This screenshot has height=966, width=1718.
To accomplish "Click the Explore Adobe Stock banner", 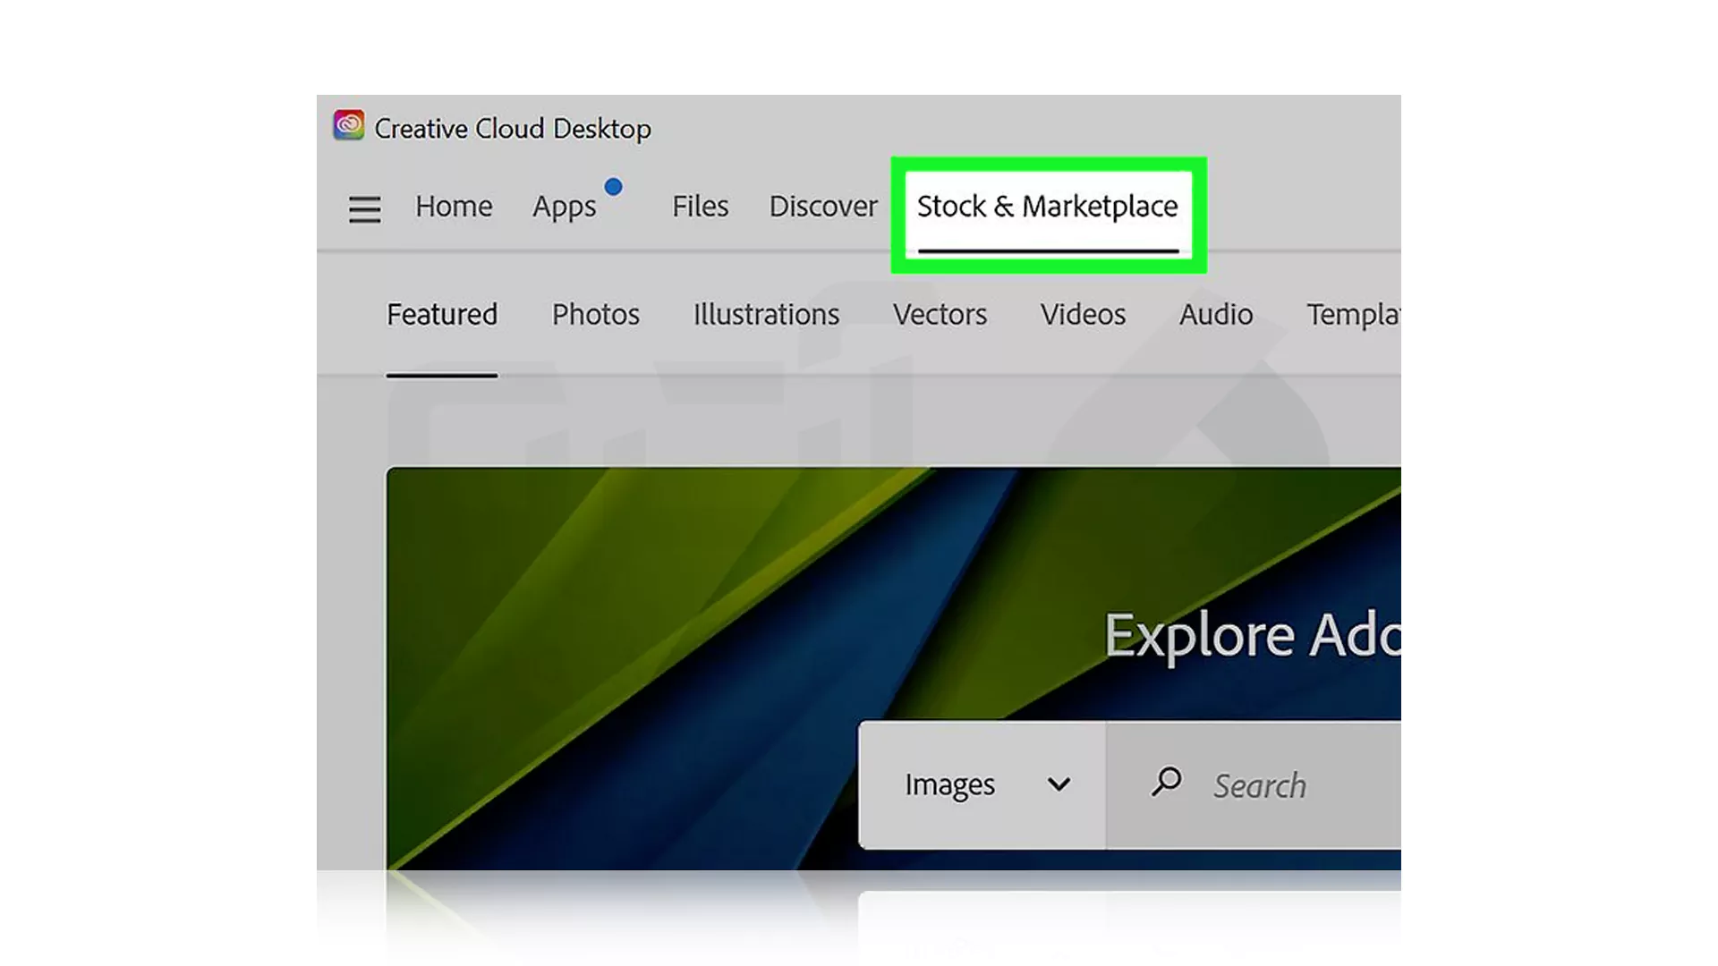I will pos(893,668).
